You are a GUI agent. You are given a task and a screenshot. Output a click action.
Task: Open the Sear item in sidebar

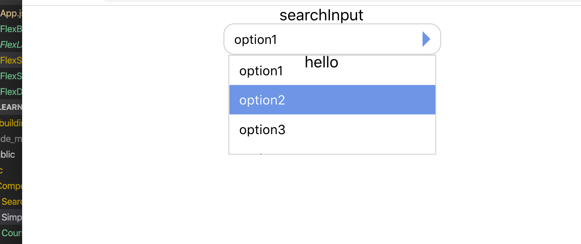coord(12,202)
